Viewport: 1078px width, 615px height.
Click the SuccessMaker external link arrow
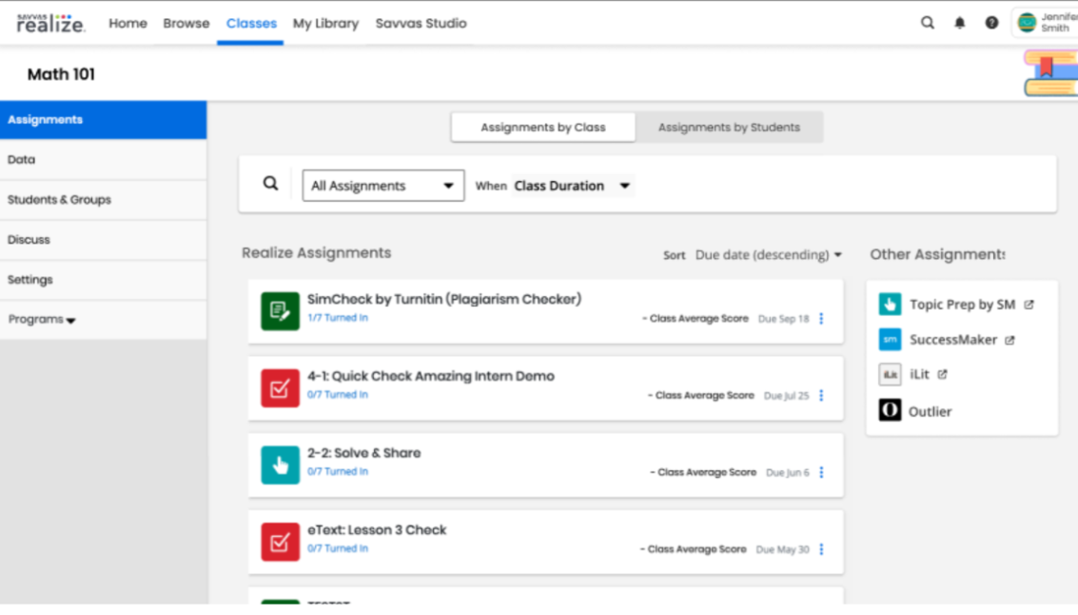[x=1009, y=340]
